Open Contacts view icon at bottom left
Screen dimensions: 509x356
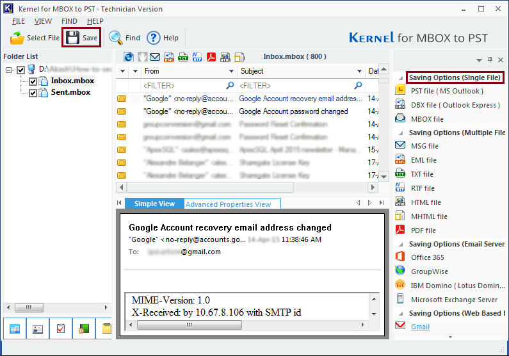pos(38,328)
